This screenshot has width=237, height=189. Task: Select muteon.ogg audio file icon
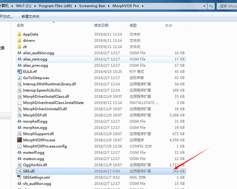click(19, 159)
